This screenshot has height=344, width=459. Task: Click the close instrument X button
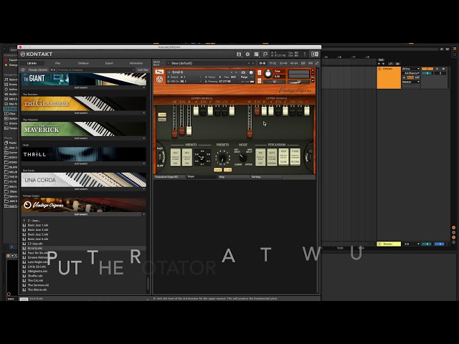click(x=313, y=70)
